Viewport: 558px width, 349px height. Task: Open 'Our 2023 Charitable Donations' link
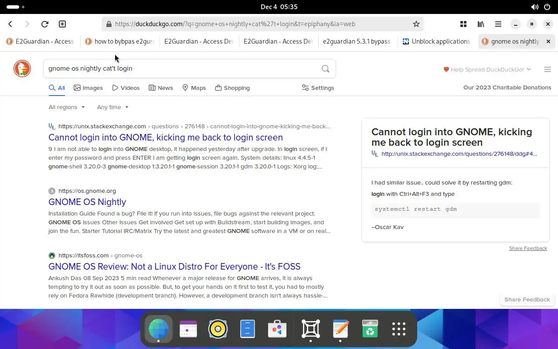click(507, 87)
